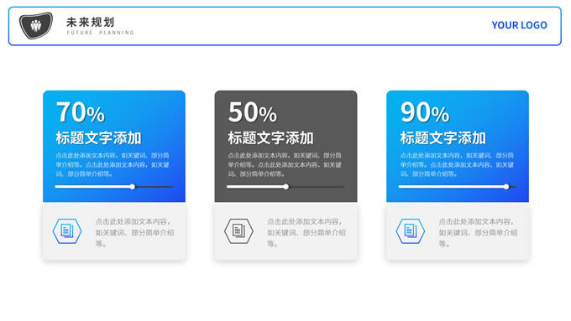571x321 pixels.
Task: Click the 未来规划 header title
Action: tap(91, 22)
